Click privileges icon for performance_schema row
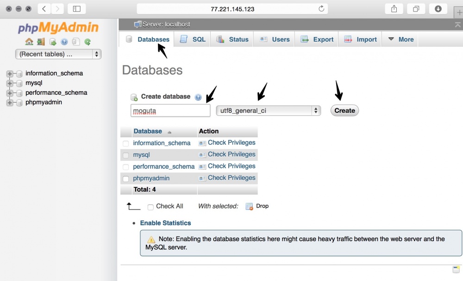Viewport: 463px width, 281px height. [202, 166]
